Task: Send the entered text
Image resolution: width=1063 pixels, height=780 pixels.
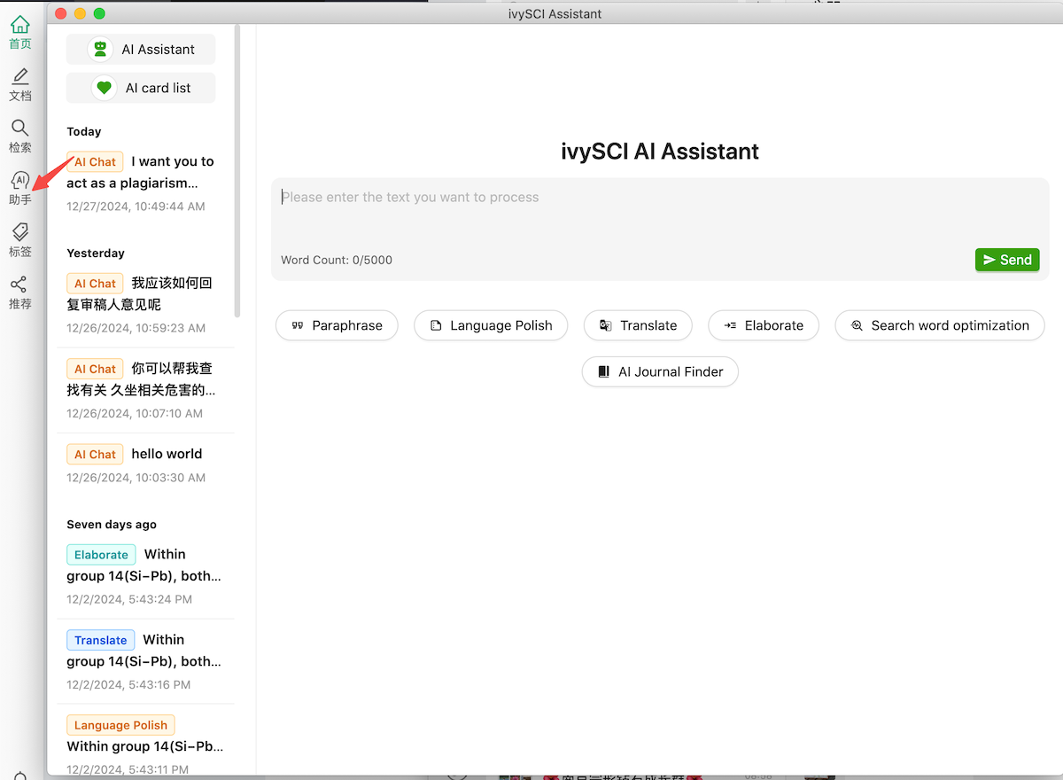Action: (x=1007, y=260)
